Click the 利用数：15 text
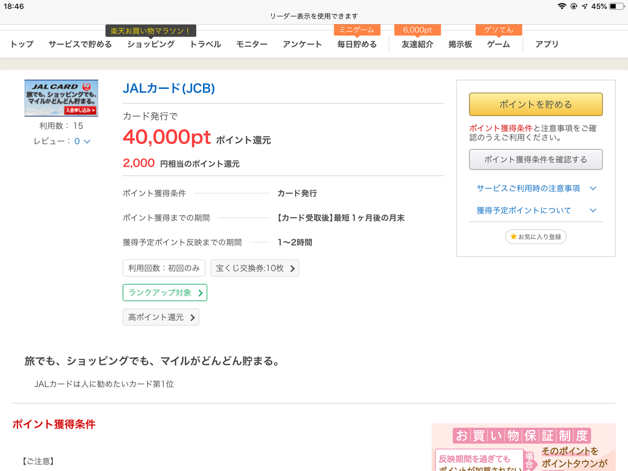 (61, 126)
